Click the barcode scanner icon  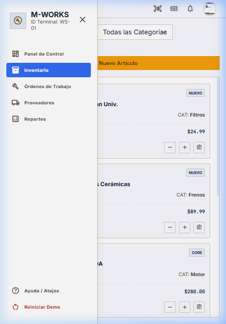158,9
